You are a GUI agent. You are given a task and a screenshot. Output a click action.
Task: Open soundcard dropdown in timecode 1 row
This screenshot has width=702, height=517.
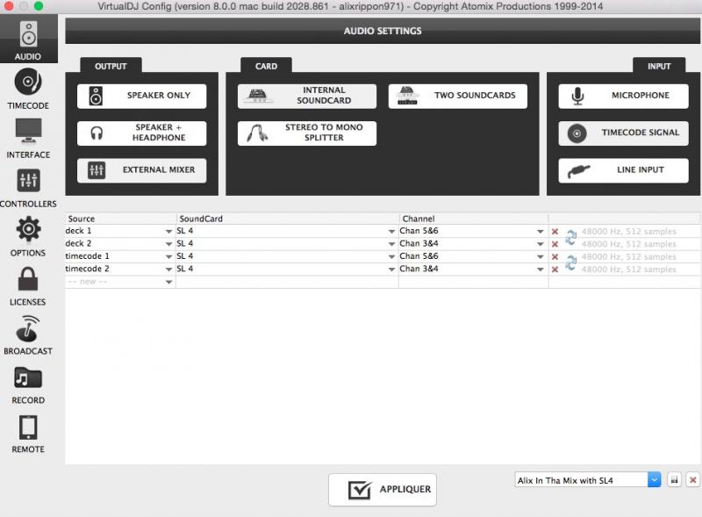[x=391, y=256]
